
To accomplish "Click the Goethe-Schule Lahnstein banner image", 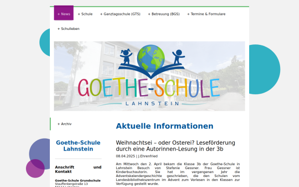I will (x=149, y=76).
